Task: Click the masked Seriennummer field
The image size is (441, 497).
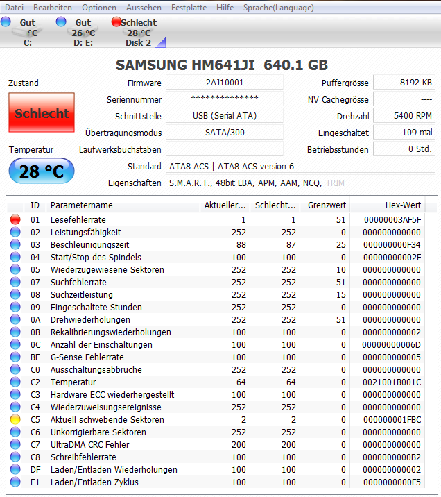Action: tap(225, 99)
